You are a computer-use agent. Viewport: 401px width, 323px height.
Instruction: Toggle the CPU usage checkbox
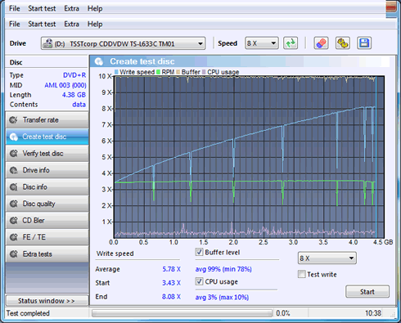199,281
